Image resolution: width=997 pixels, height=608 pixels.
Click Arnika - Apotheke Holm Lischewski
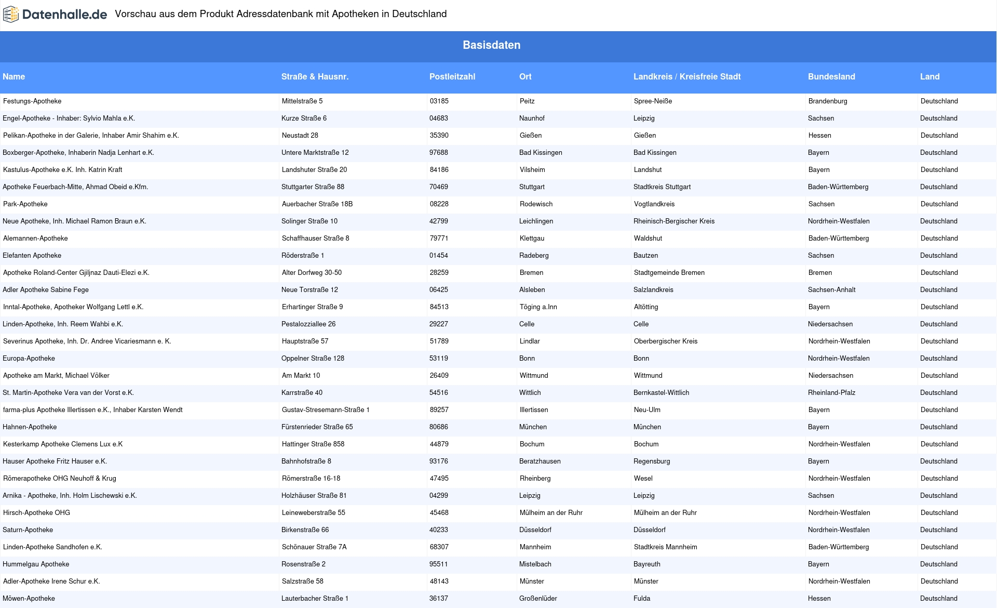[70, 496]
